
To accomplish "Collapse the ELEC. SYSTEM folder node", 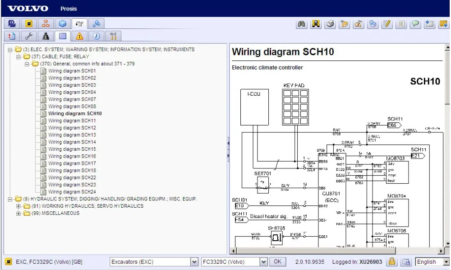I will pos(10,50).
